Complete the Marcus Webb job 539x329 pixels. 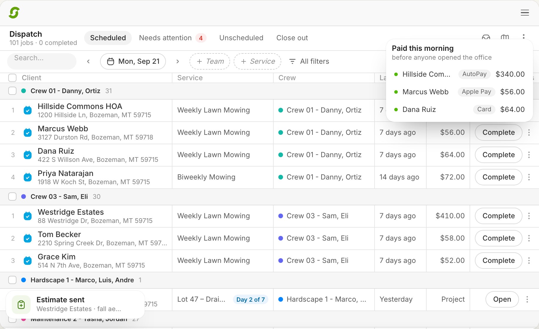[x=499, y=132]
